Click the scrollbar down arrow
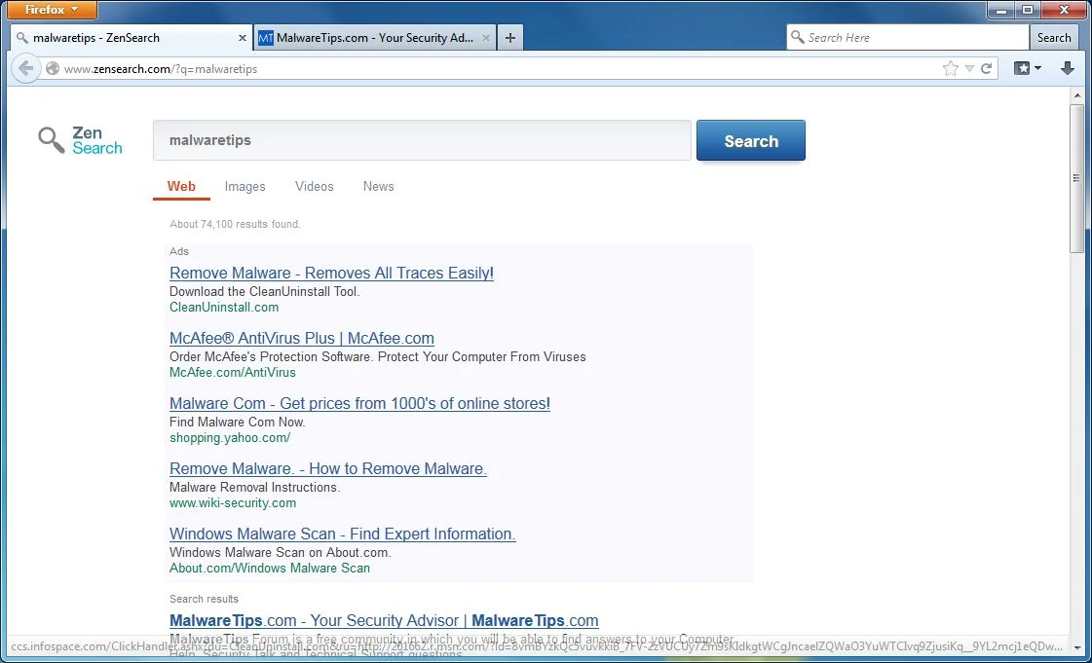Image resolution: width=1092 pixels, height=663 pixels. click(1077, 647)
